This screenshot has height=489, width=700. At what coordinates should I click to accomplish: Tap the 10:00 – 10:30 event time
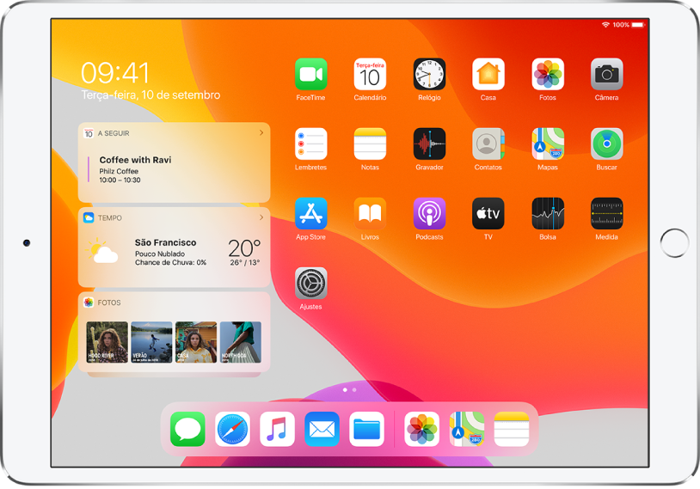(120, 180)
